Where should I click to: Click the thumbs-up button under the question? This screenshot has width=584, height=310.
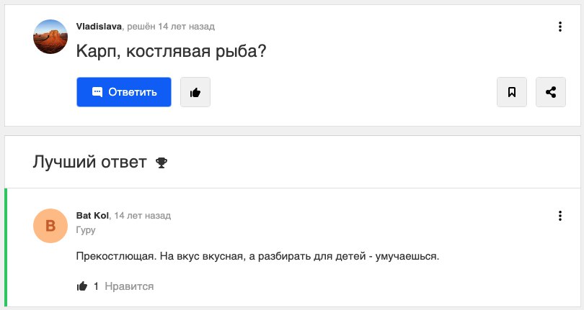tap(195, 92)
